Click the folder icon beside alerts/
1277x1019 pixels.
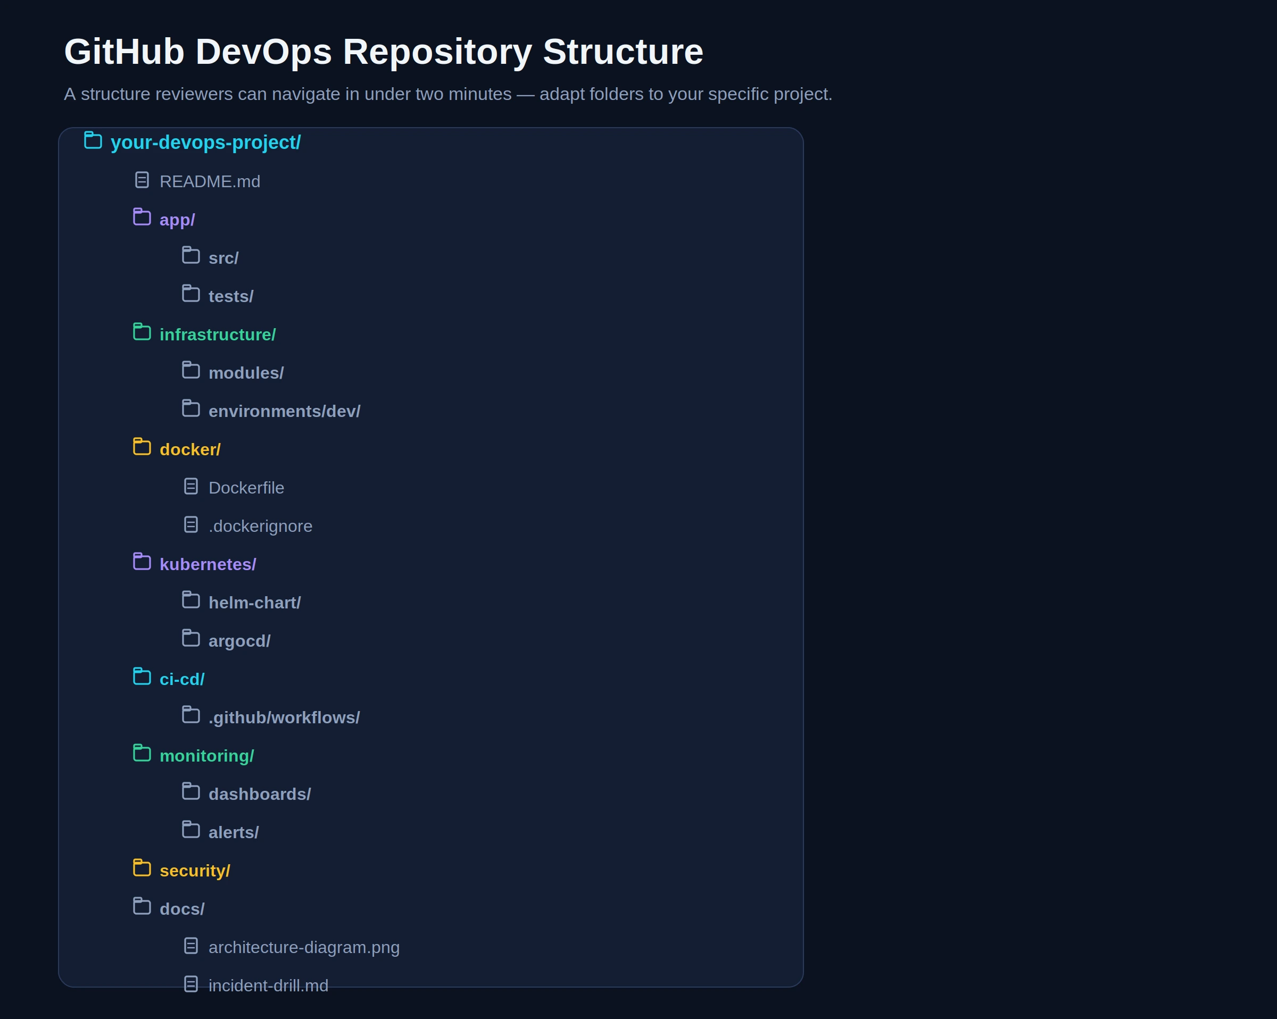tap(190, 830)
